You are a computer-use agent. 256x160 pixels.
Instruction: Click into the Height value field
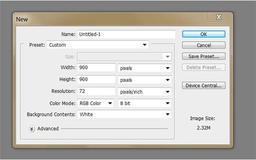96,80
